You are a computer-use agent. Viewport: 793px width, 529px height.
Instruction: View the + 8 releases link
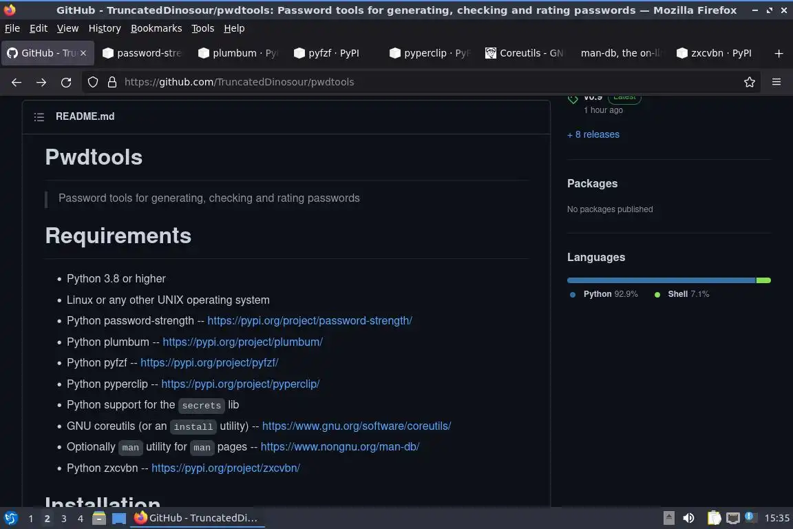point(593,134)
